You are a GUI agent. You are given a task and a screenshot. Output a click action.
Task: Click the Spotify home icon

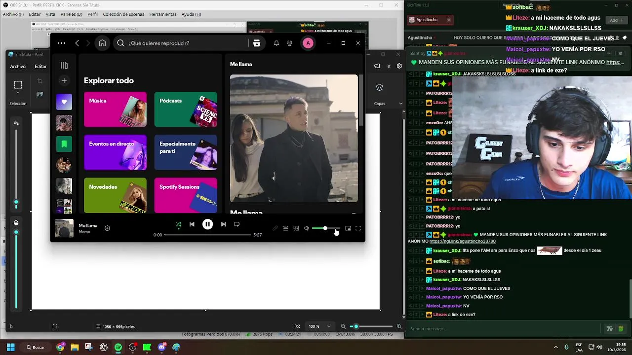tap(102, 43)
